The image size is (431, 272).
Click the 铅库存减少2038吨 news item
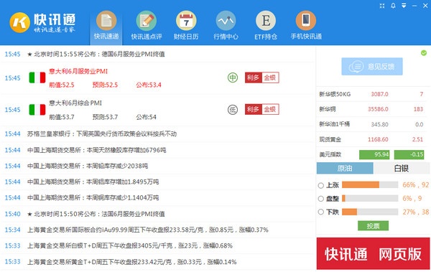point(88,166)
